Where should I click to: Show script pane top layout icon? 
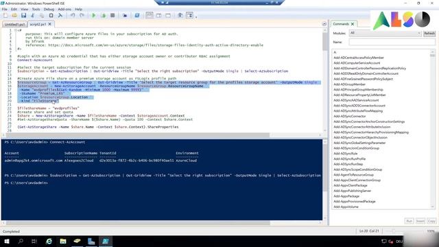pos(150,15)
